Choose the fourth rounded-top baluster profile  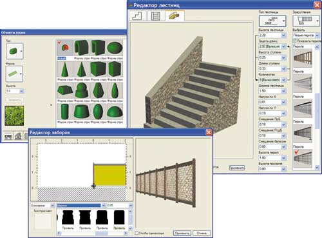pos(119,217)
